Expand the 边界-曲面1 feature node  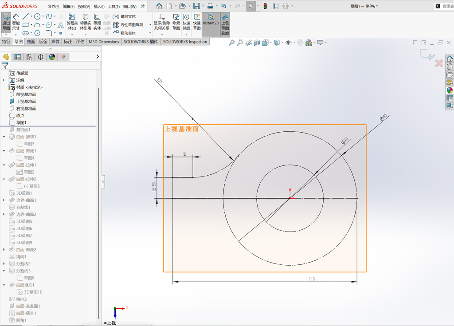click(x=4, y=200)
